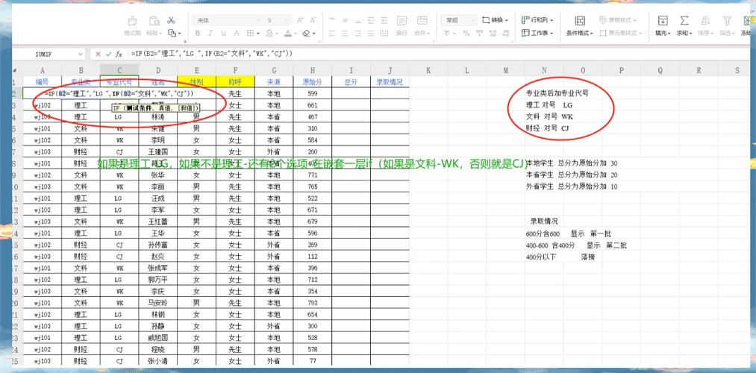756x373 pixels.
Task: Click the distributed alignment icon
Action: (384, 34)
